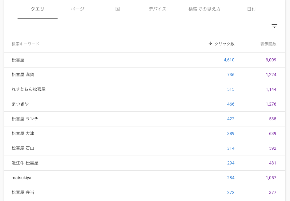Image resolution: width=290 pixels, height=201 pixels.
Task: Open the れすとらん松喜屋 query row
Action: [x=29, y=89]
